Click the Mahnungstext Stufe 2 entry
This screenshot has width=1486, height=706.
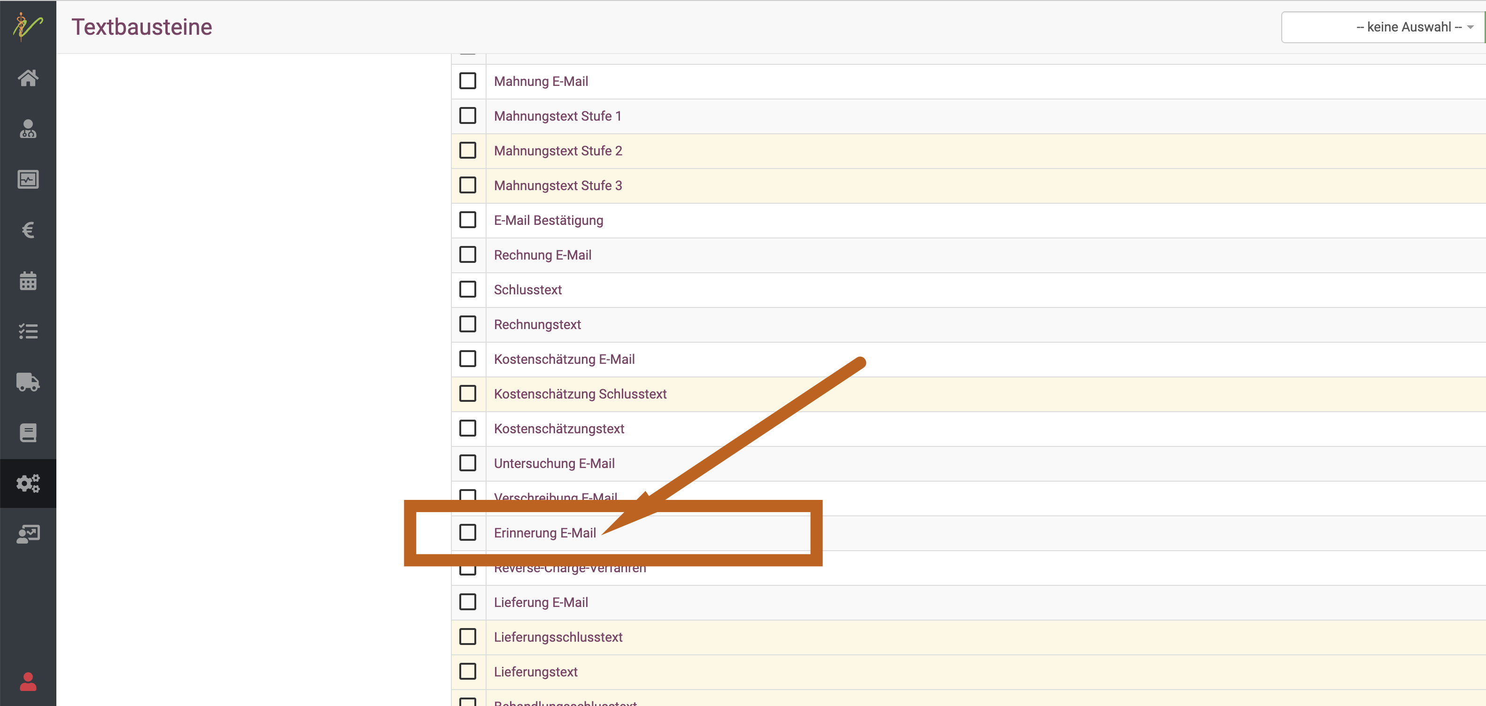click(558, 151)
